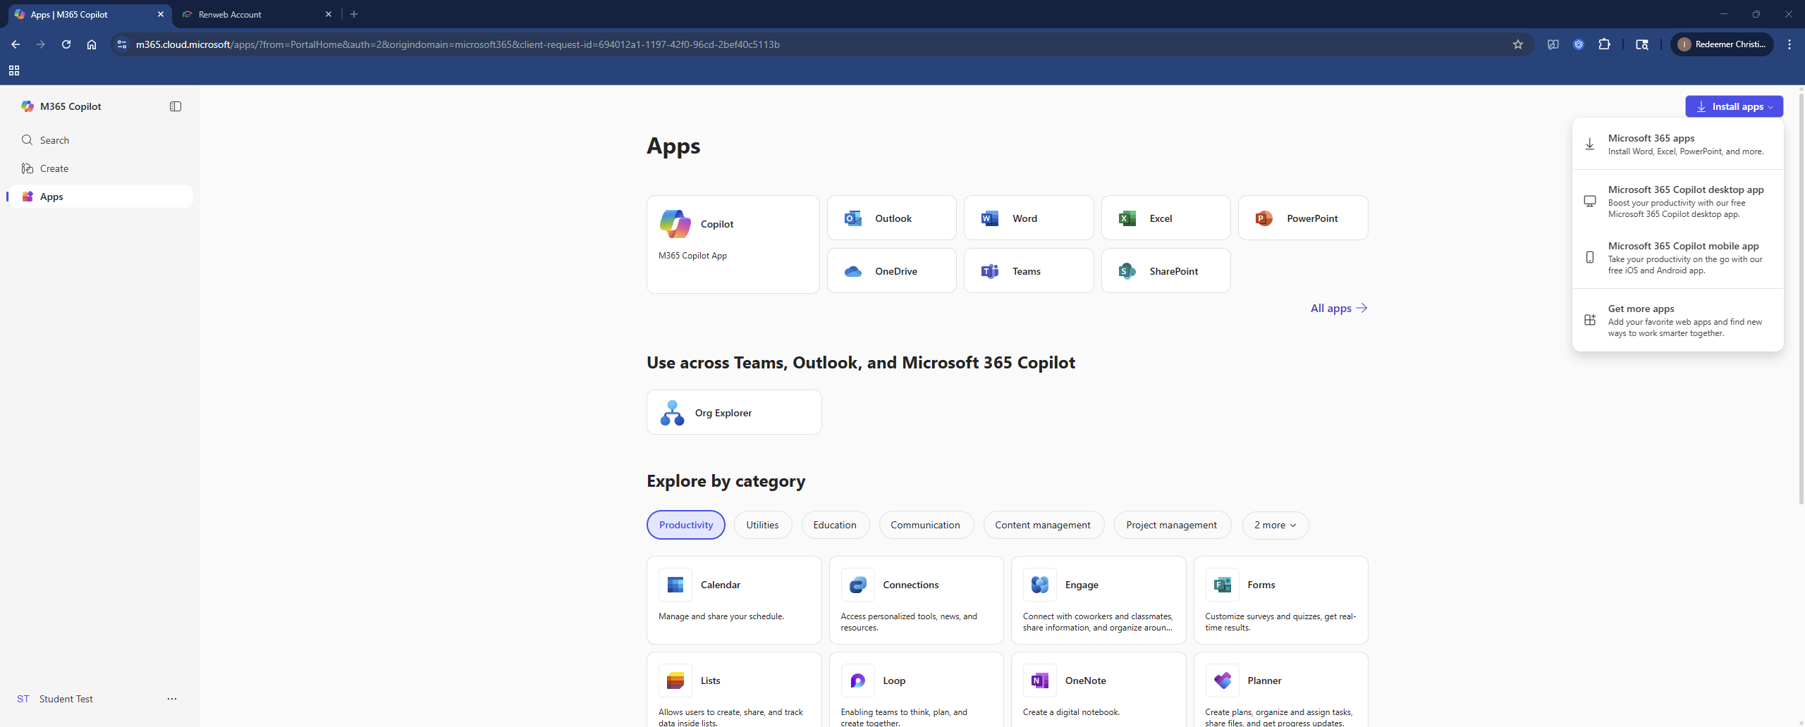Select Get more apps menu entry
Viewport: 1805px width, 727px height.
[1677, 321]
